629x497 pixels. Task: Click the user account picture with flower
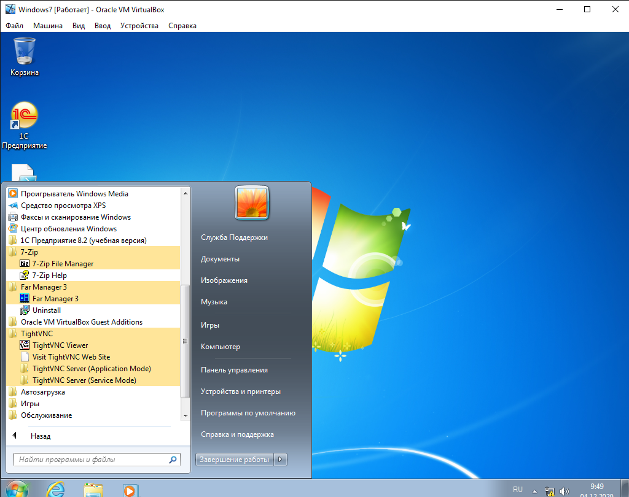(252, 203)
